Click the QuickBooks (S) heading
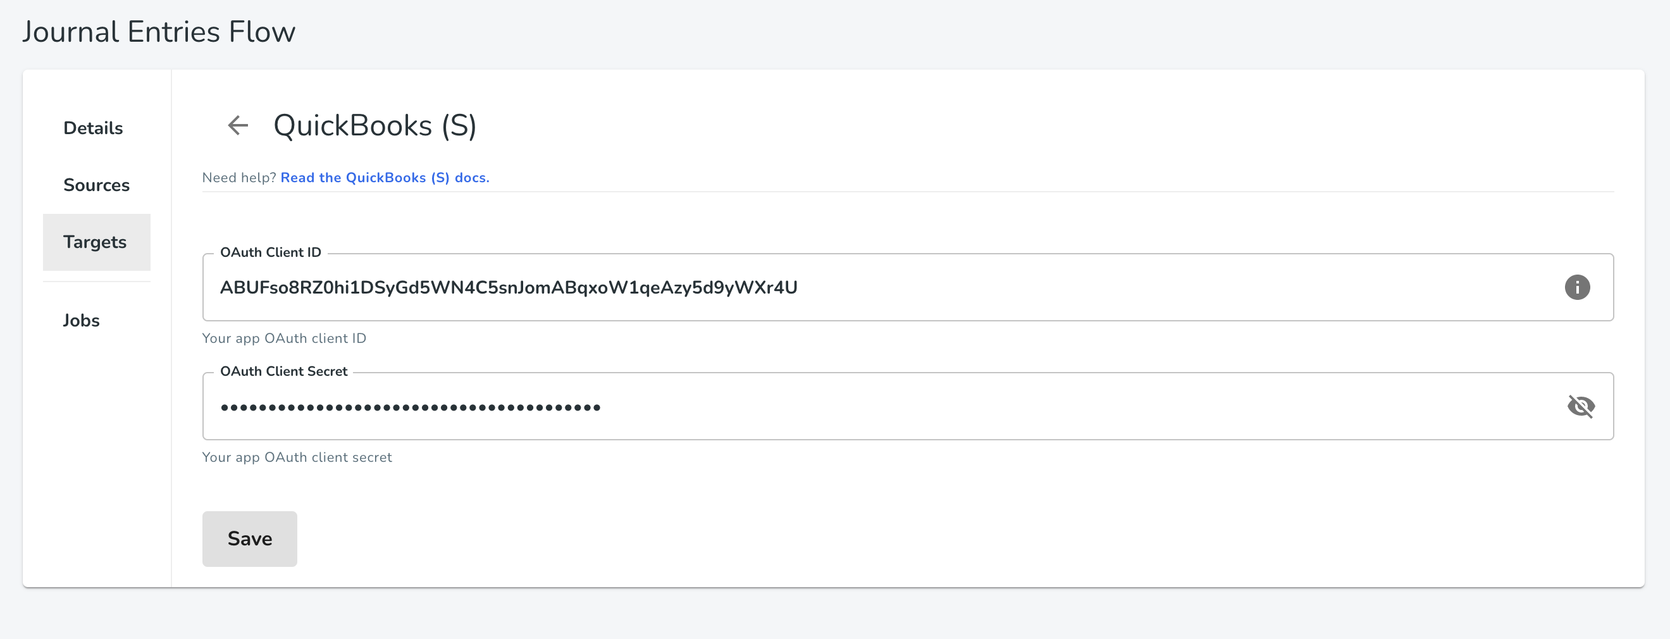The width and height of the screenshot is (1670, 639). (x=374, y=125)
